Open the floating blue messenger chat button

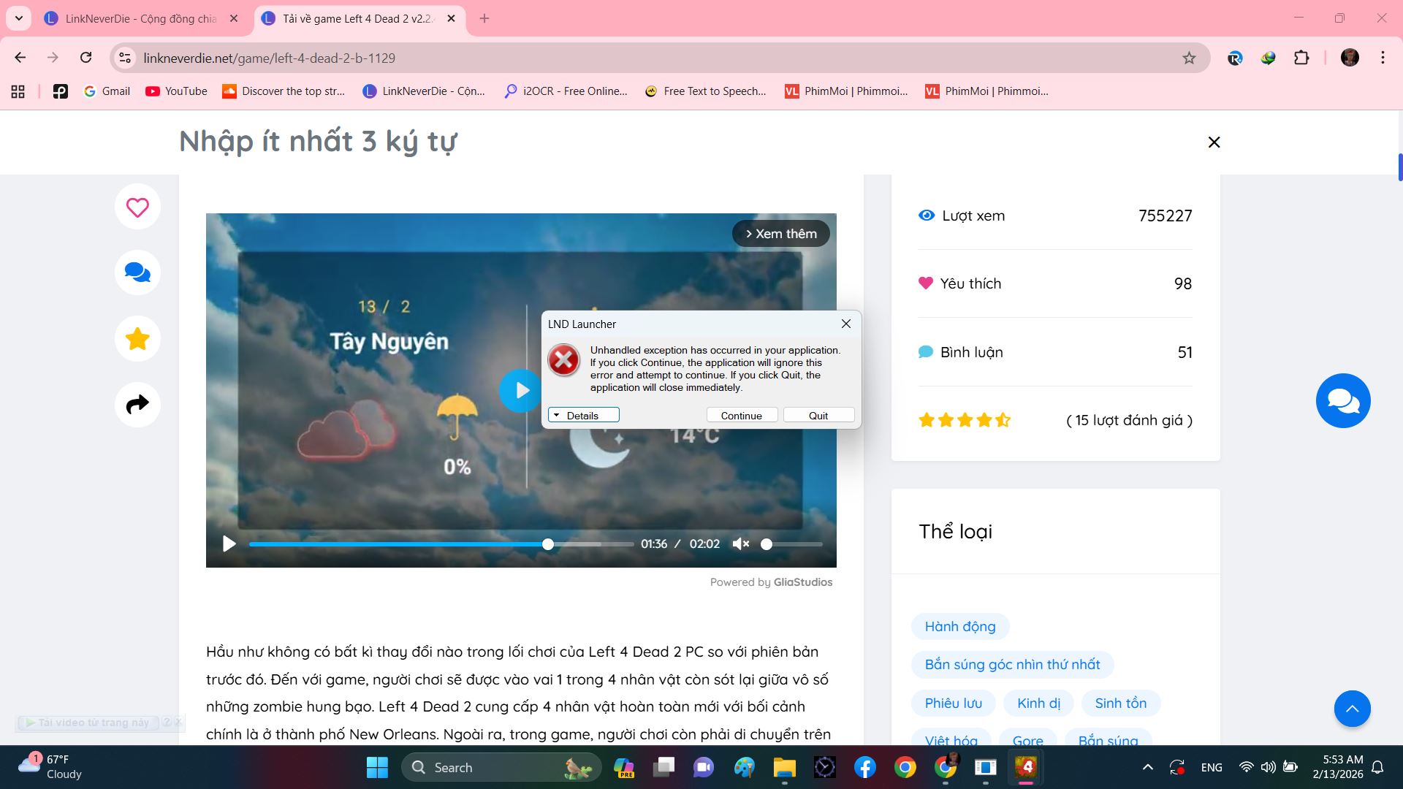point(1342,400)
